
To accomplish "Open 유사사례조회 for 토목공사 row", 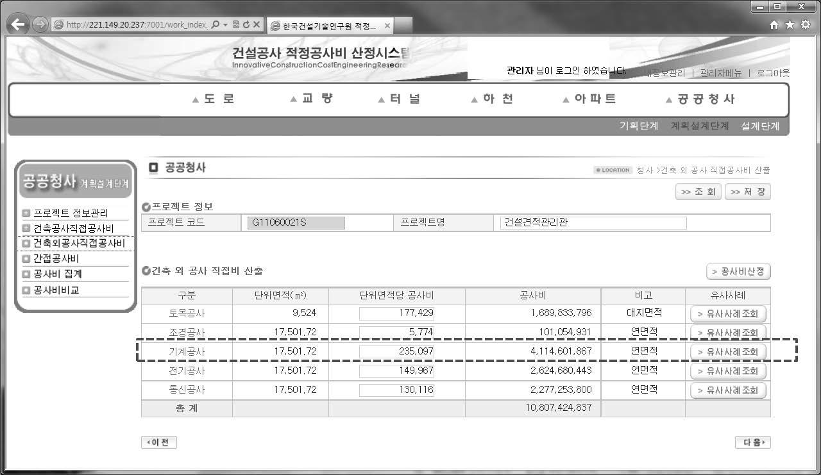I will (x=728, y=314).
